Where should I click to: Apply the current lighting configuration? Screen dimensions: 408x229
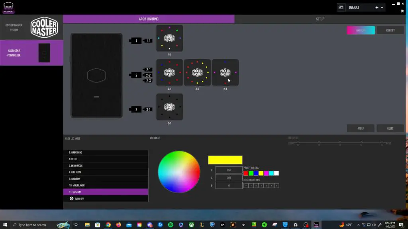coord(360,128)
